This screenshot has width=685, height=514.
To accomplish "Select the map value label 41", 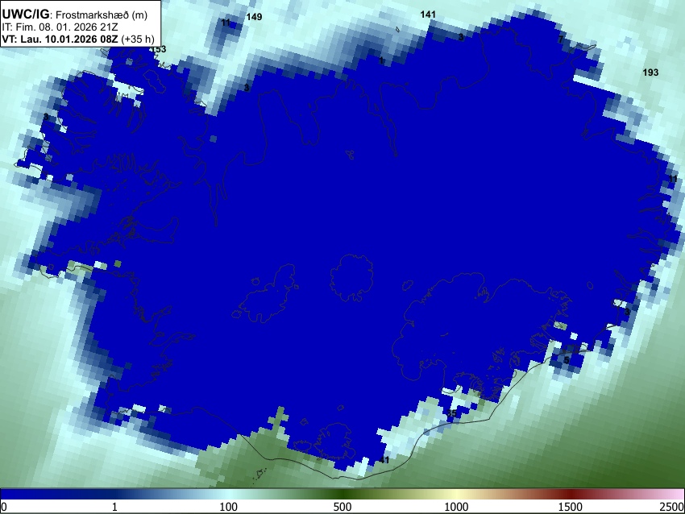I will (x=384, y=460).
